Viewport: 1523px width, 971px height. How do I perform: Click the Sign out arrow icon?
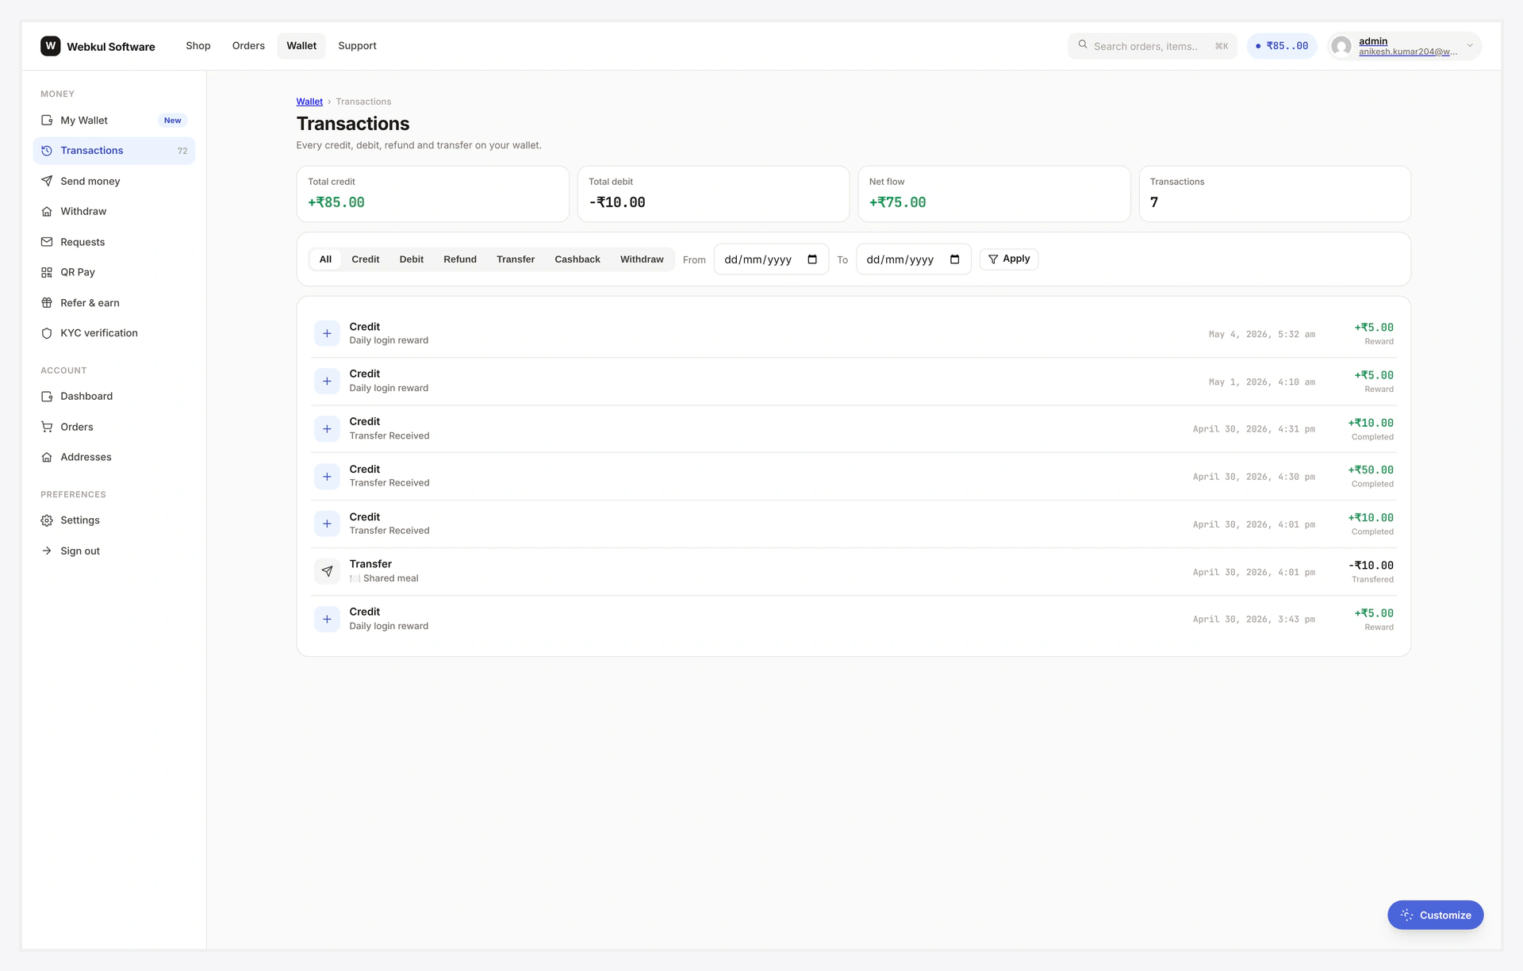pos(47,551)
